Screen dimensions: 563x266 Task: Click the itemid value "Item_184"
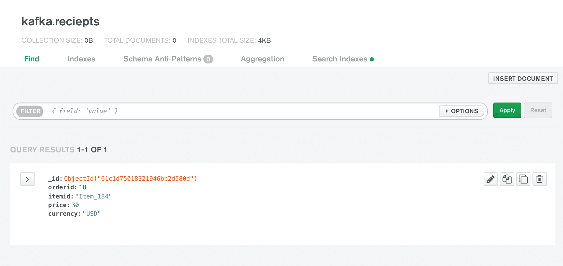point(93,196)
